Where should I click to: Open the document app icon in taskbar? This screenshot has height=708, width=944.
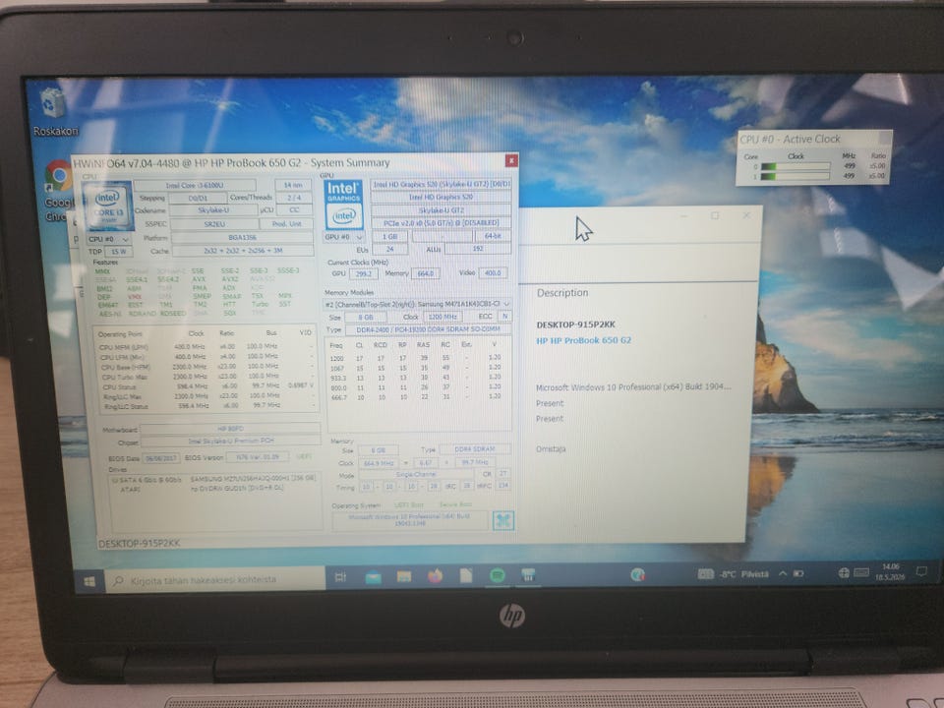(466, 575)
